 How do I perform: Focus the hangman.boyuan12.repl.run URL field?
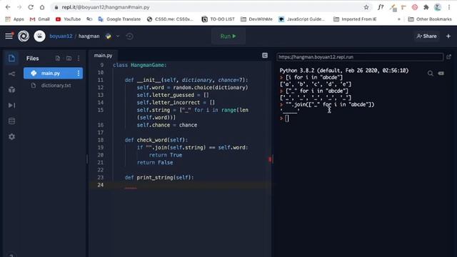360,57
